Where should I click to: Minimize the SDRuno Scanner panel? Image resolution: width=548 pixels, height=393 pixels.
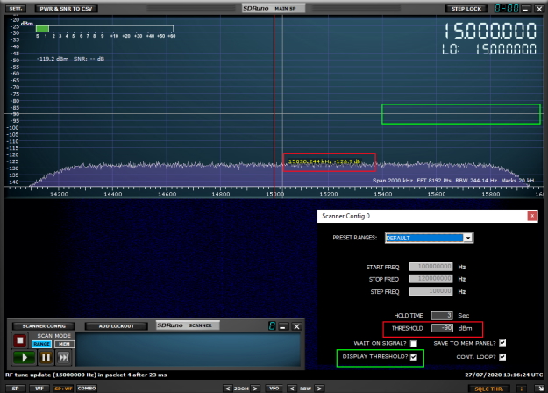point(283,326)
